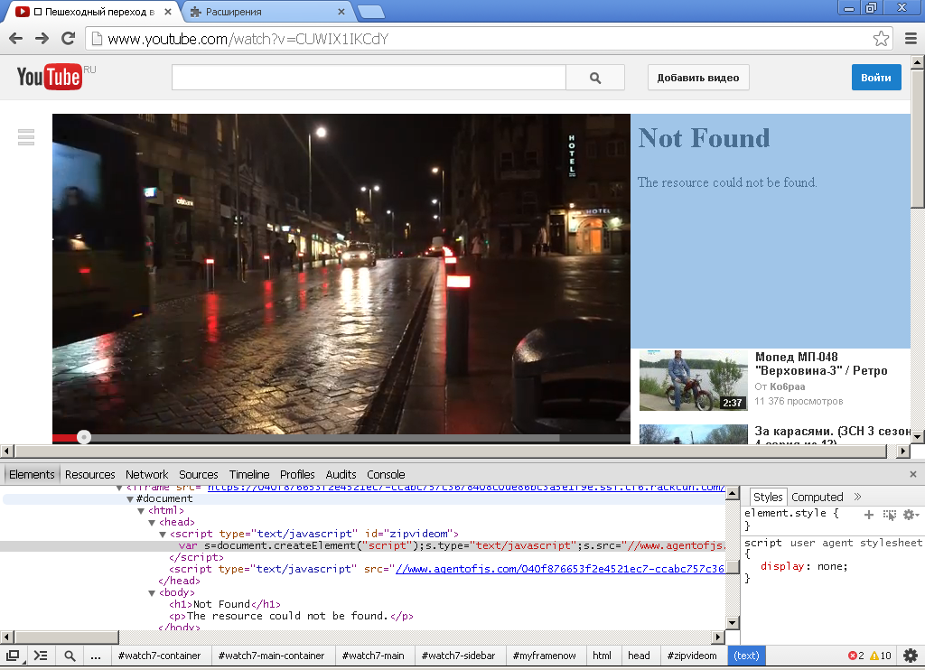Viewport: 925px width, 670px height.
Task: Switch to the Network panel
Action: click(147, 474)
